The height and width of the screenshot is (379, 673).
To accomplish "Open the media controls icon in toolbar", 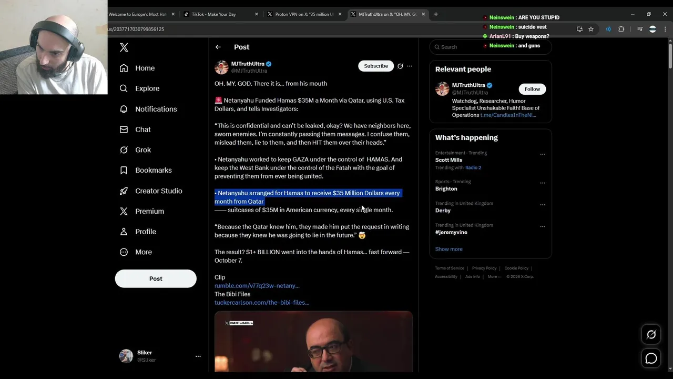I will tap(640, 29).
